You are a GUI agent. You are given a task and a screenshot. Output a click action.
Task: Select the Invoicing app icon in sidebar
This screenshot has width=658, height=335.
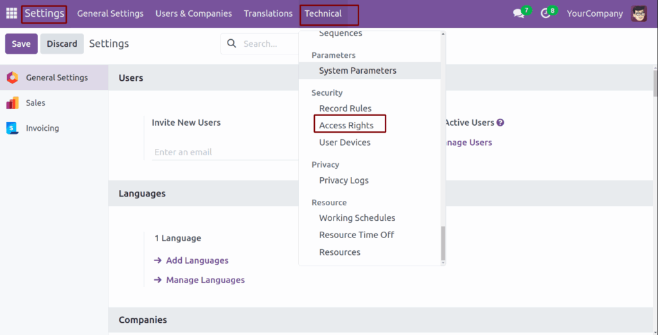point(13,128)
